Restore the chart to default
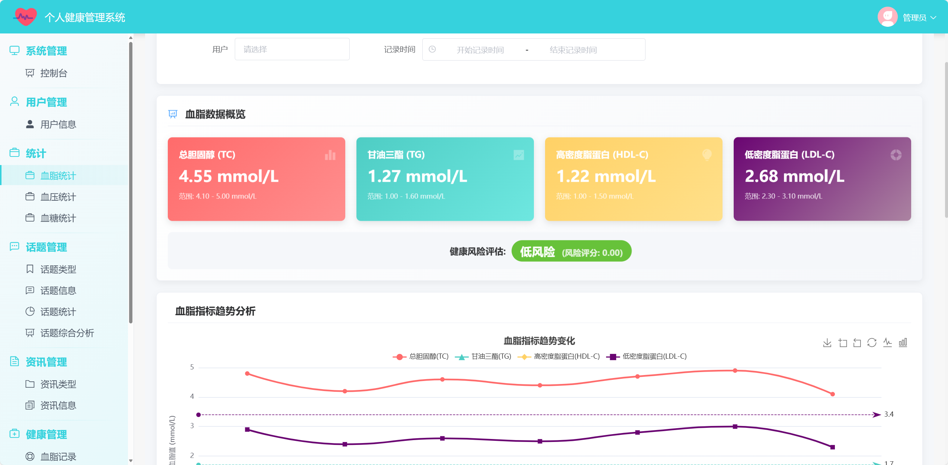Viewport: 948px width, 465px height. click(x=872, y=343)
